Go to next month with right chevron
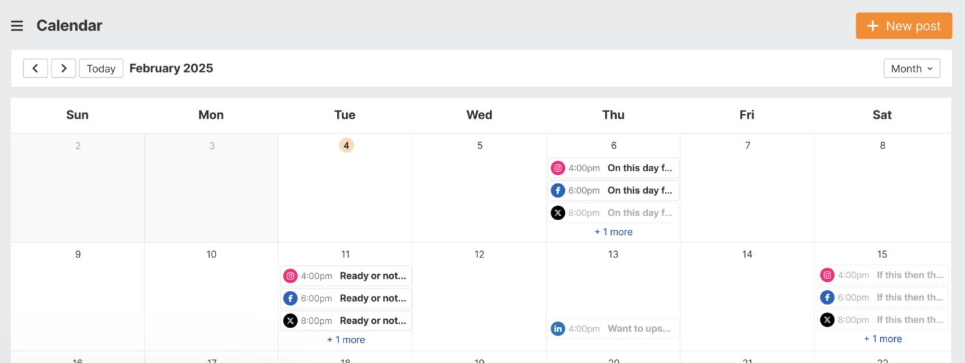 [x=64, y=68]
